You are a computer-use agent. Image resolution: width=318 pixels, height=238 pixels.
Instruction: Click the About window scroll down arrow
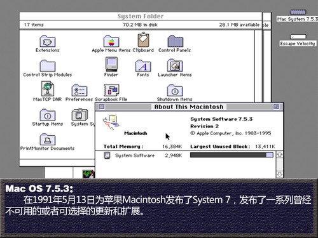280,175
